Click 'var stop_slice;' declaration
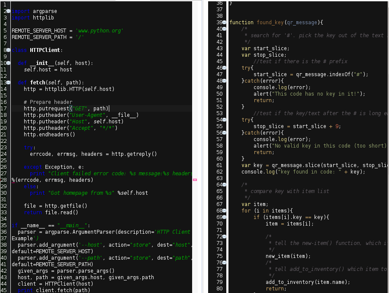Screen dimensions: 389x293 pyautogui.click(x=264, y=55)
